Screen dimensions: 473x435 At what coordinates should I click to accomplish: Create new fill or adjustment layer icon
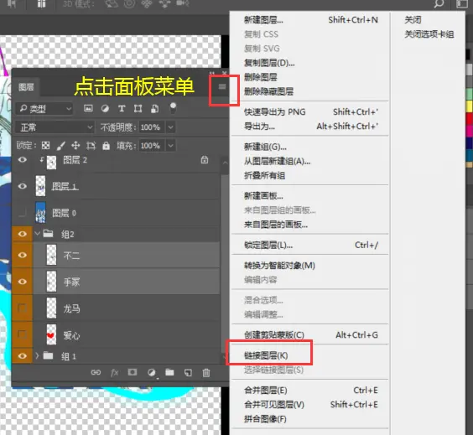click(x=152, y=373)
